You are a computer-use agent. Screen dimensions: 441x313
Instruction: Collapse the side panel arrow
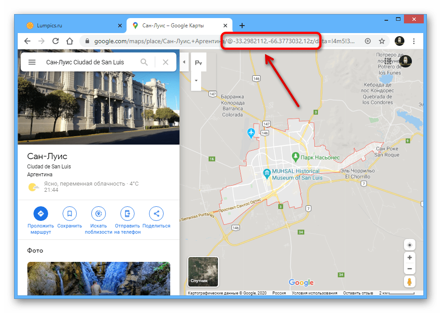[x=184, y=63]
